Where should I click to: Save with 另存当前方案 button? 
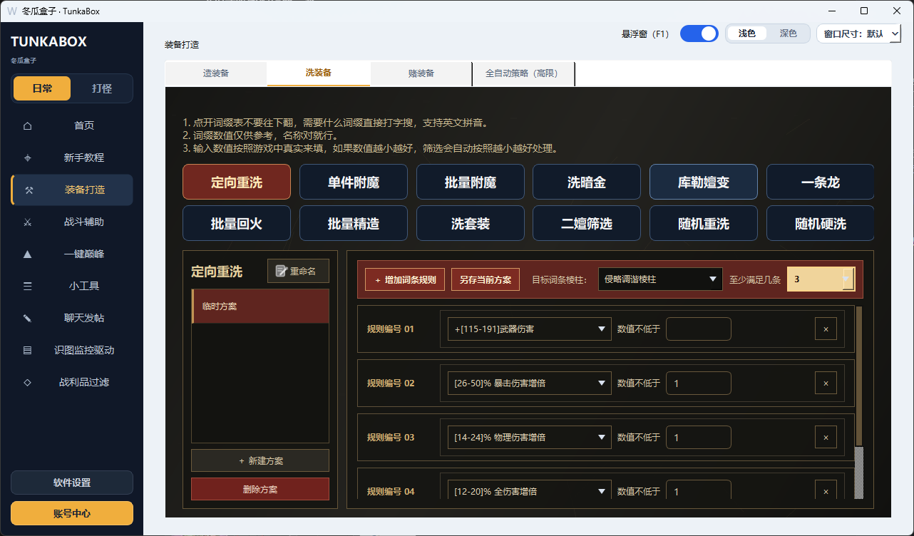pyautogui.click(x=486, y=279)
